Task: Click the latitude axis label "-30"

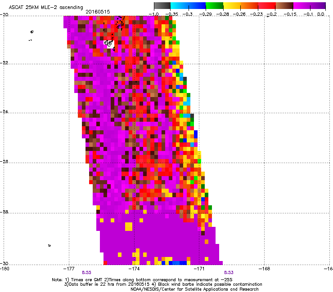Action: coord(4,263)
